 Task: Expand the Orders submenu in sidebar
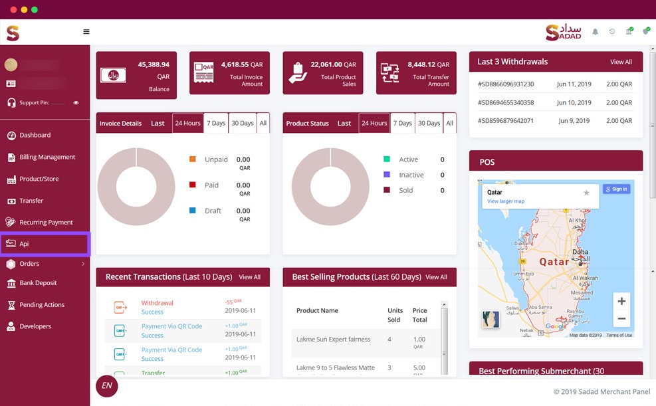point(82,264)
